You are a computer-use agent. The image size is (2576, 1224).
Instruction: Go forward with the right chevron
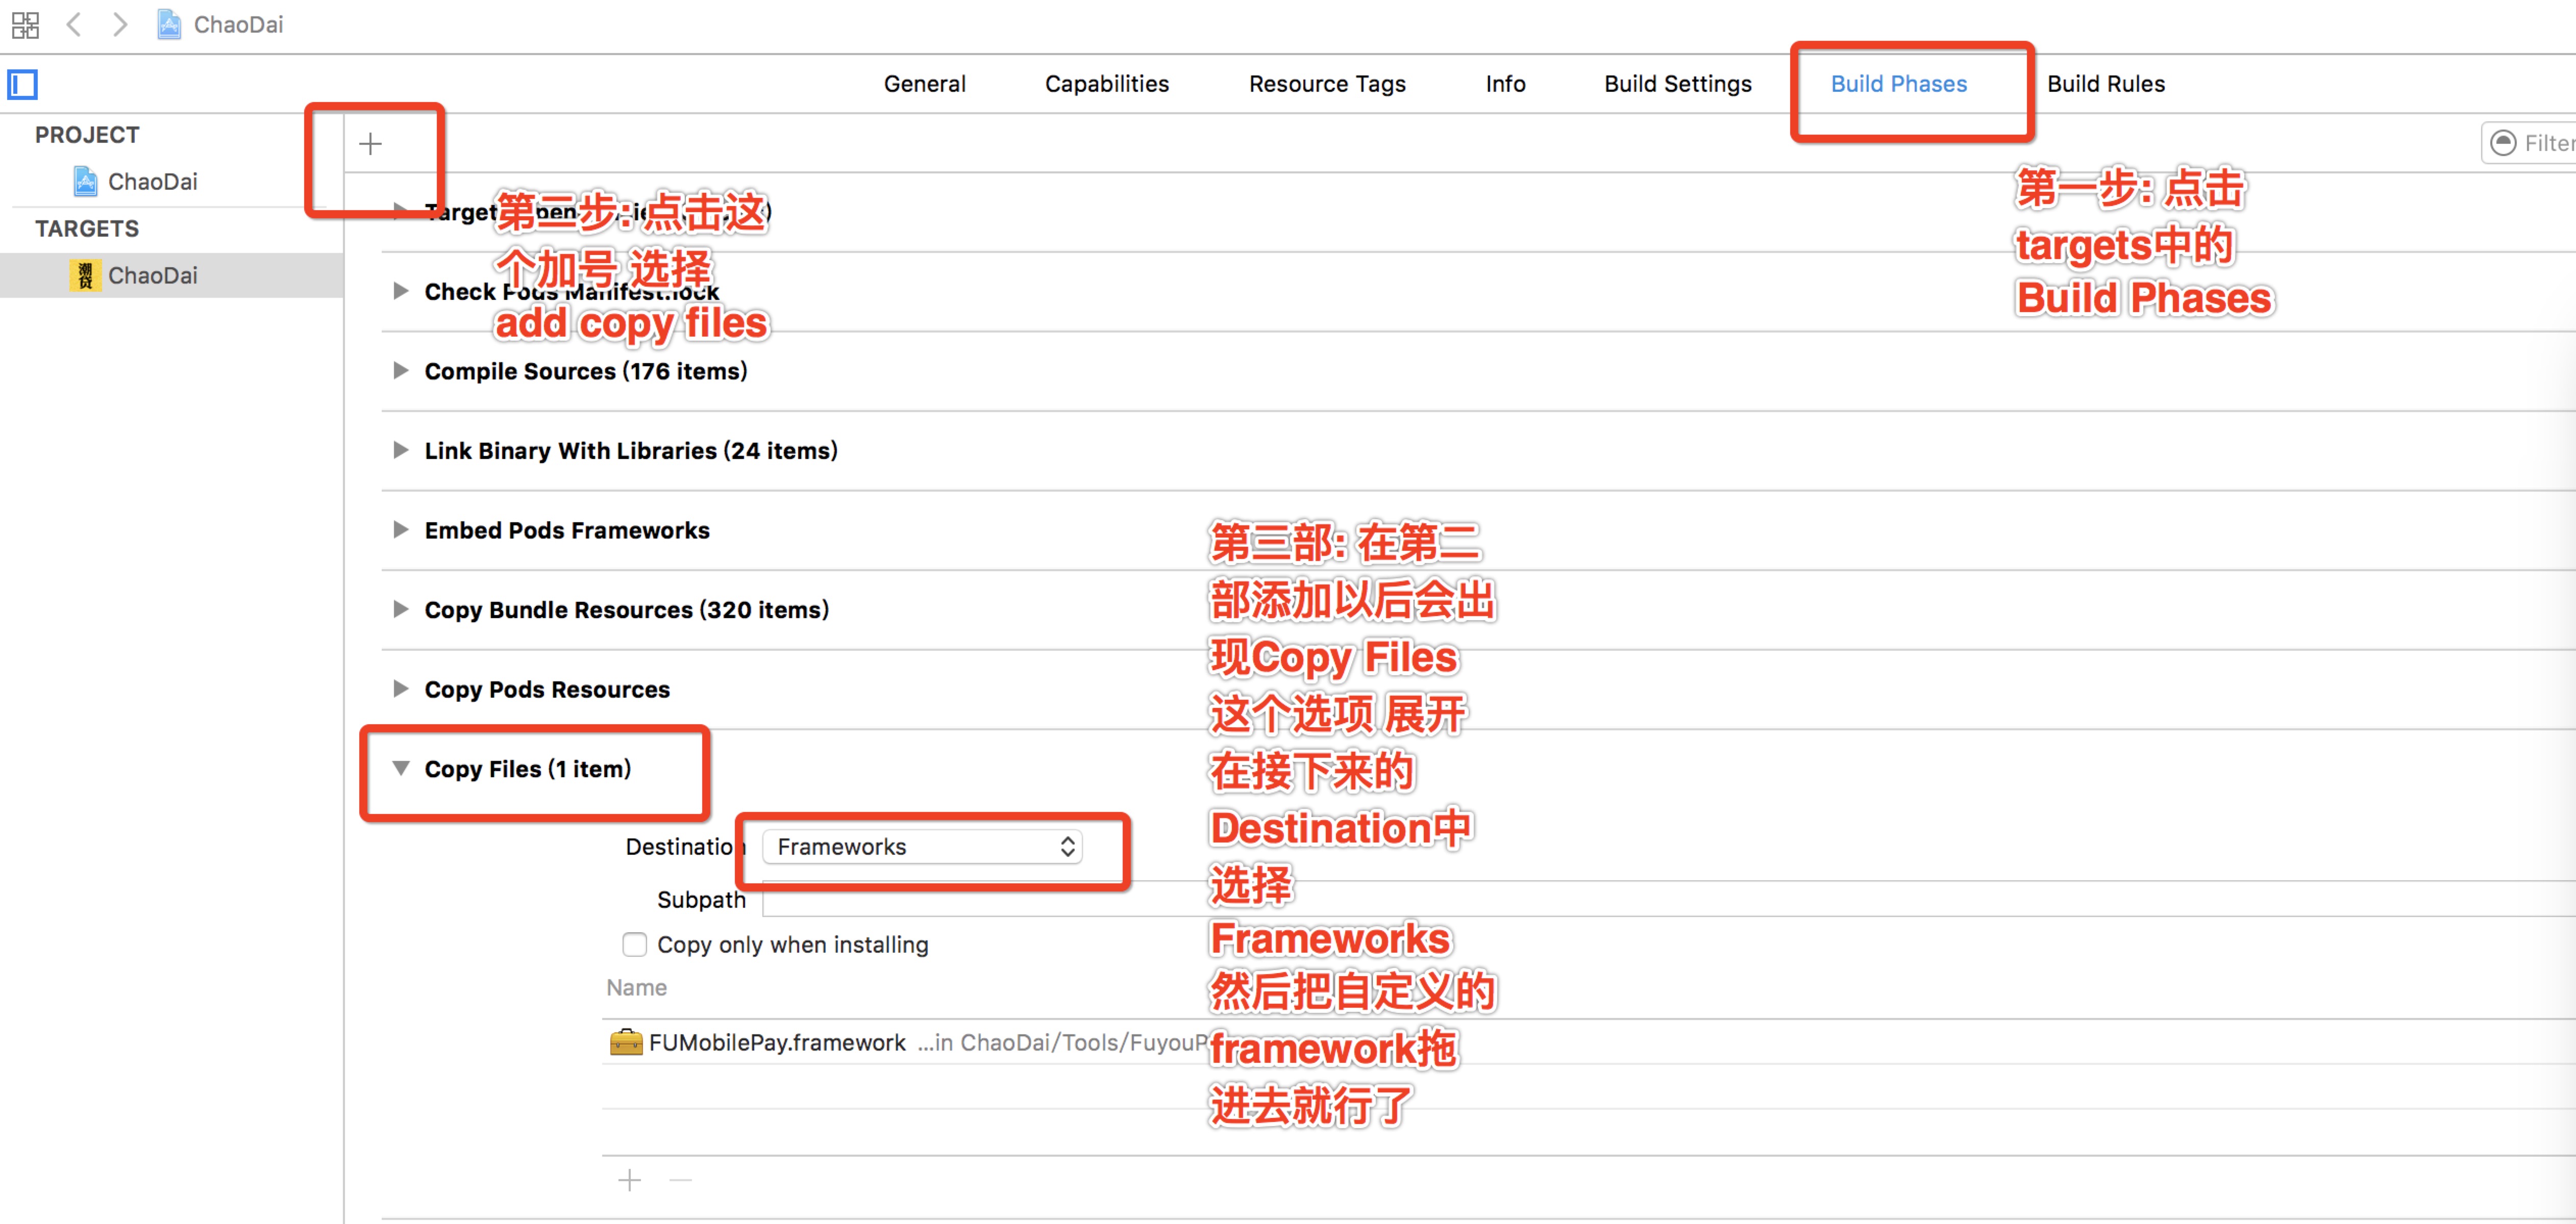(x=120, y=24)
